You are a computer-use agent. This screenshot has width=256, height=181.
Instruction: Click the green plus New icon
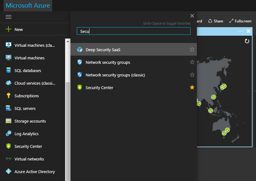pyautogui.click(x=8, y=29)
